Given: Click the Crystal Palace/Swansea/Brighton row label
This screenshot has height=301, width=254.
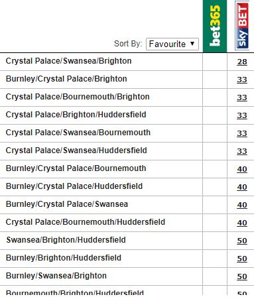Looking at the screenshot, I should [x=68, y=61].
